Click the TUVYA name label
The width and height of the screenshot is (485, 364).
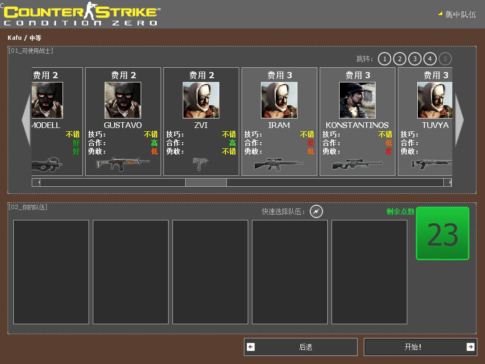tap(435, 125)
